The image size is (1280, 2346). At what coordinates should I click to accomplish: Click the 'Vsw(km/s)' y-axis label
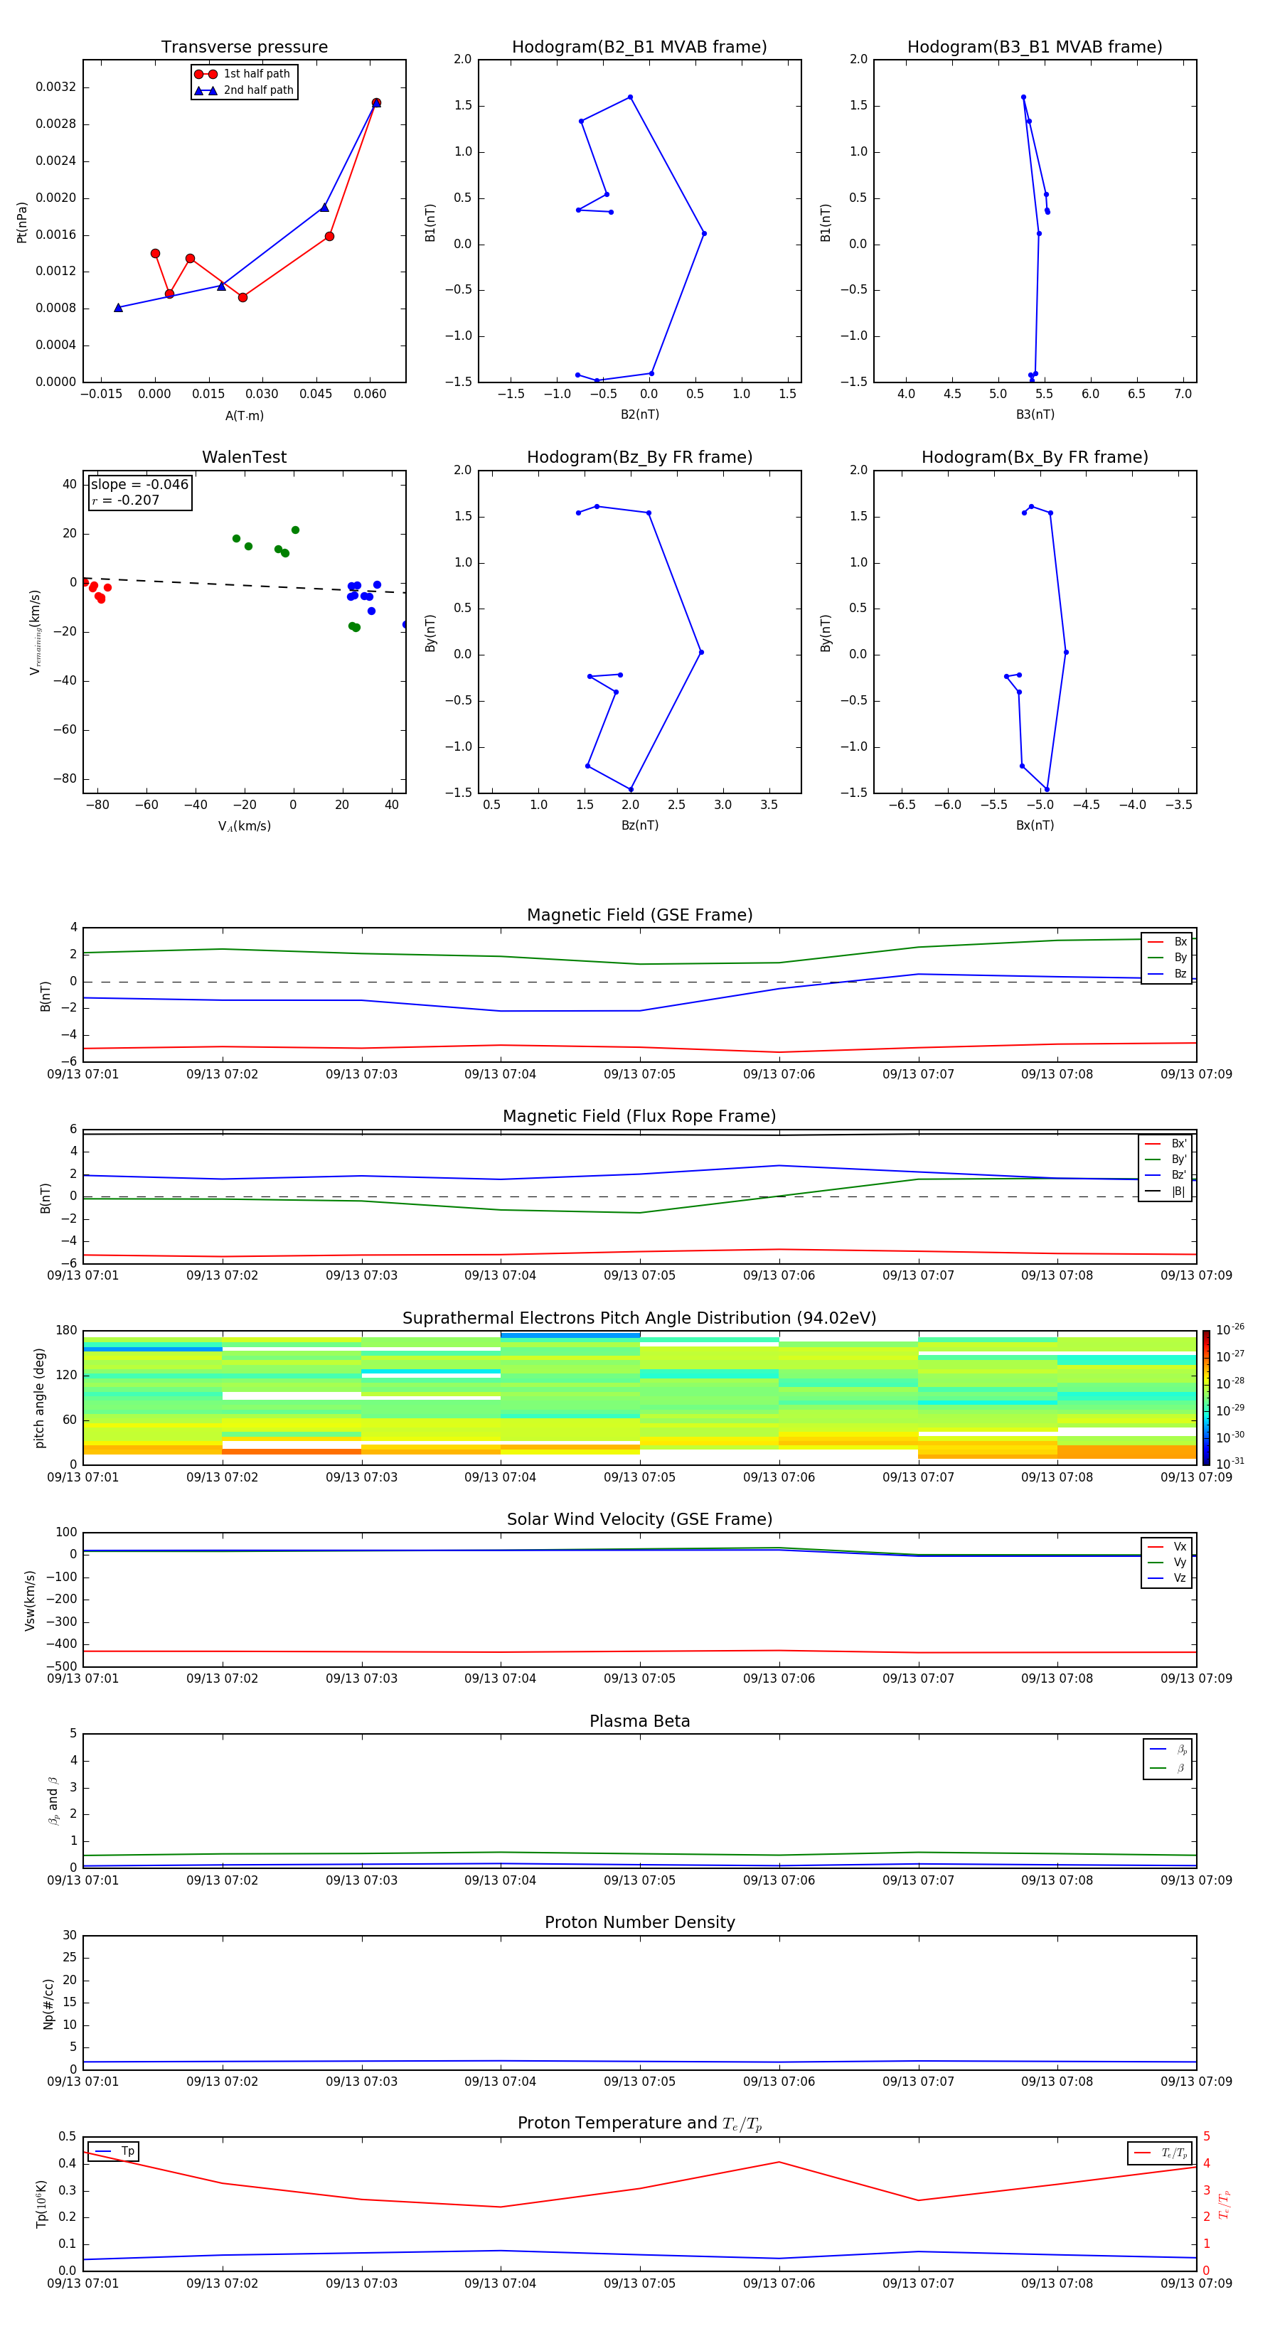pos(30,1600)
